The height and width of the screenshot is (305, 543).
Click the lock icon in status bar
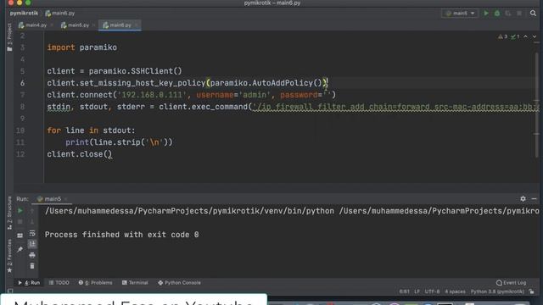pos(532,291)
